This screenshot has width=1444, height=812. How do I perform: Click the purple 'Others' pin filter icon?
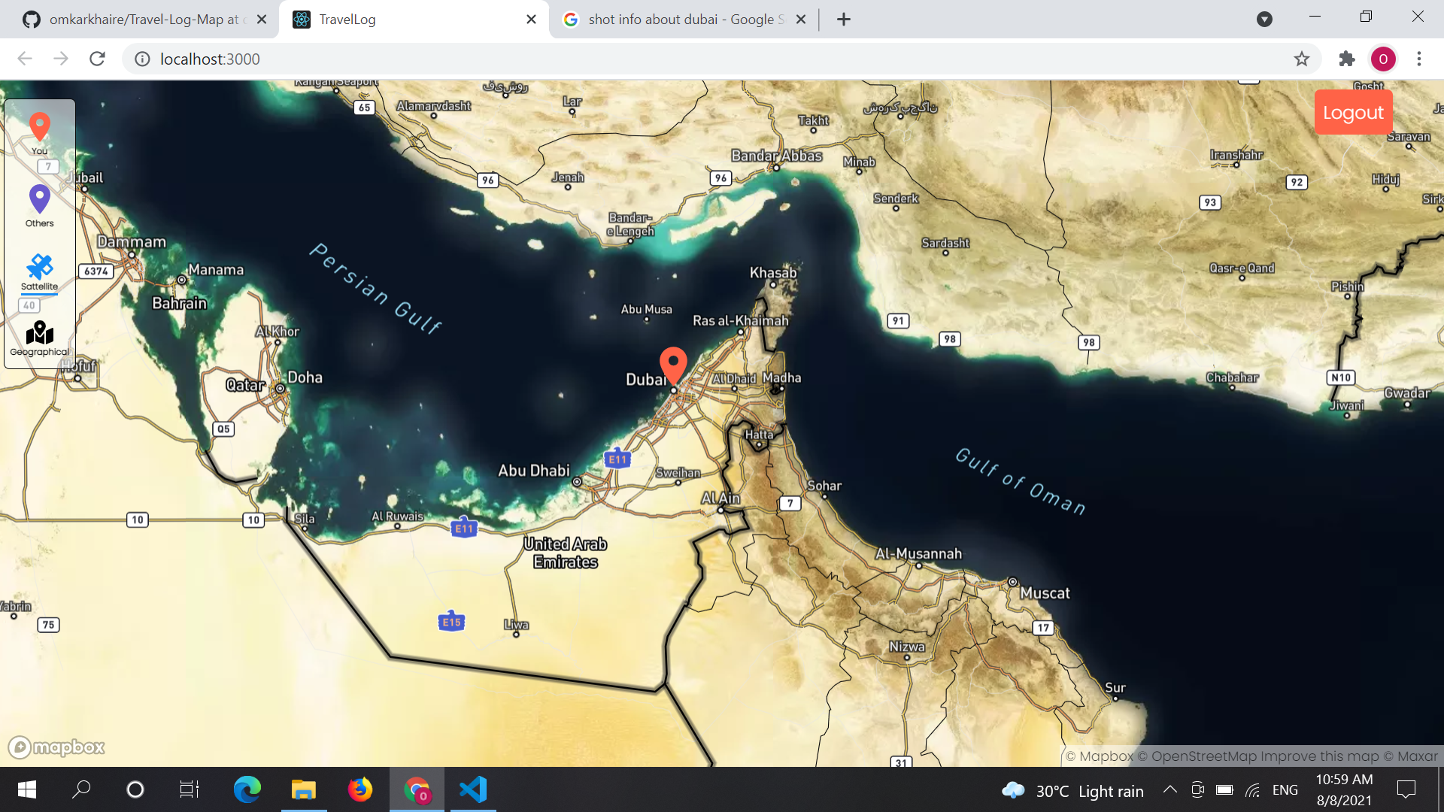click(40, 199)
